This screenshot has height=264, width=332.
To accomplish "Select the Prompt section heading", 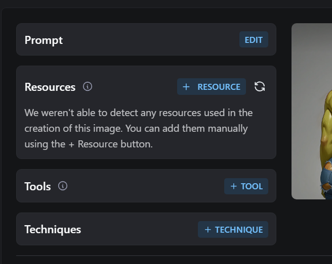I will point(44,40).
